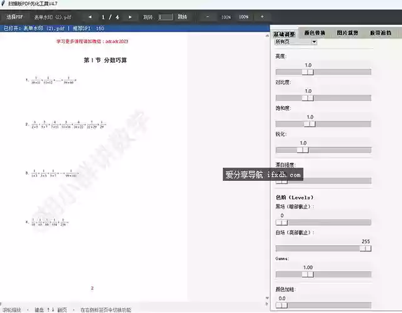
Task: Click the 推荐DPI 150 text
Action: click(89, 28)
